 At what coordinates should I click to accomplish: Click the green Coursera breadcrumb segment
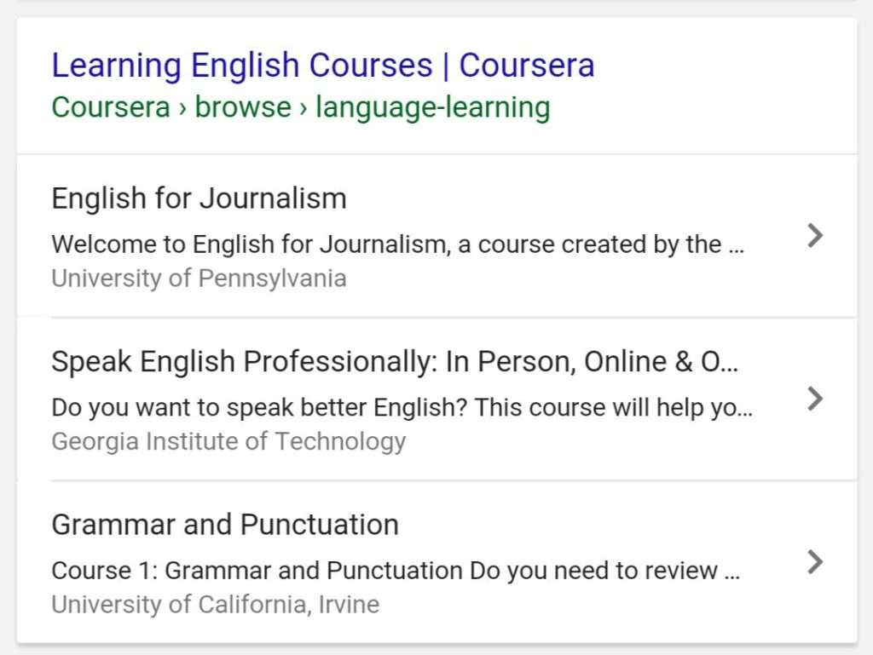tap(111, 107)
